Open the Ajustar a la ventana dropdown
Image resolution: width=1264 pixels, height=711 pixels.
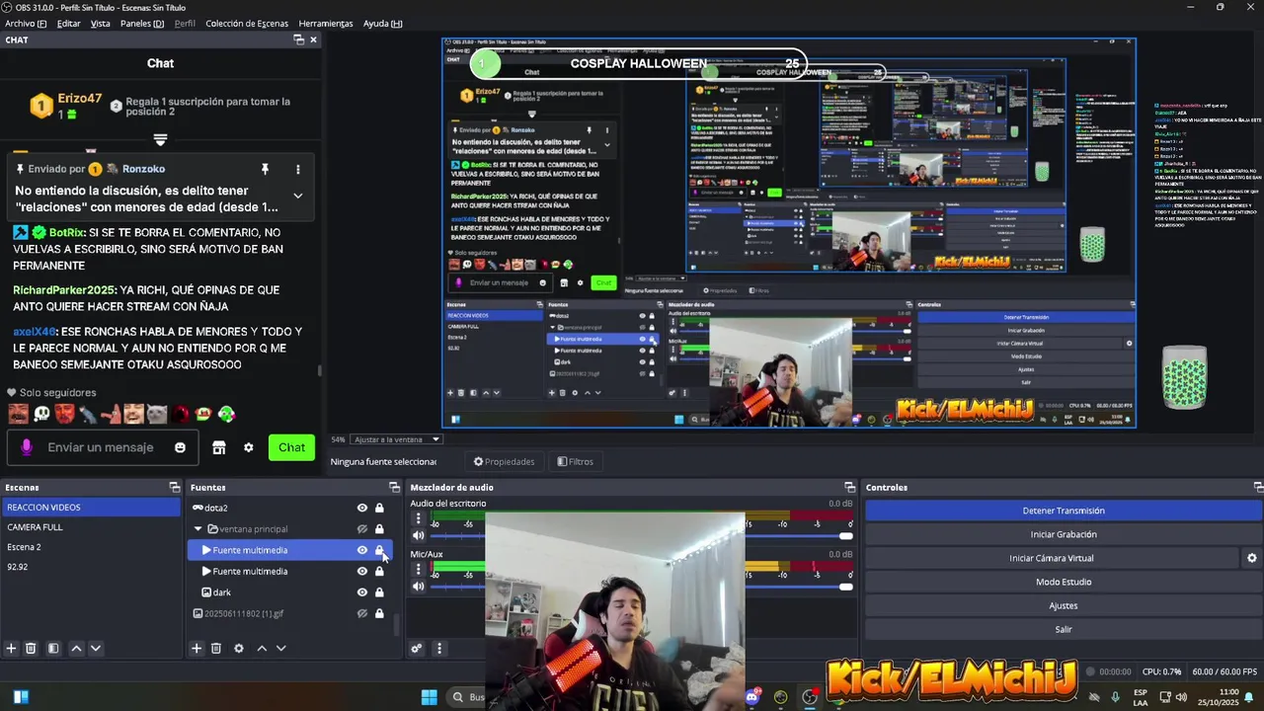pyautogui.click(x=397, y=439)
